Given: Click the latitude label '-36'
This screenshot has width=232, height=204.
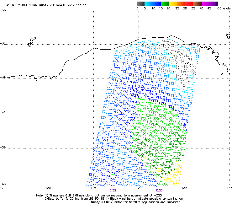Looking at the screenshot, I should [x=3, y=112].
